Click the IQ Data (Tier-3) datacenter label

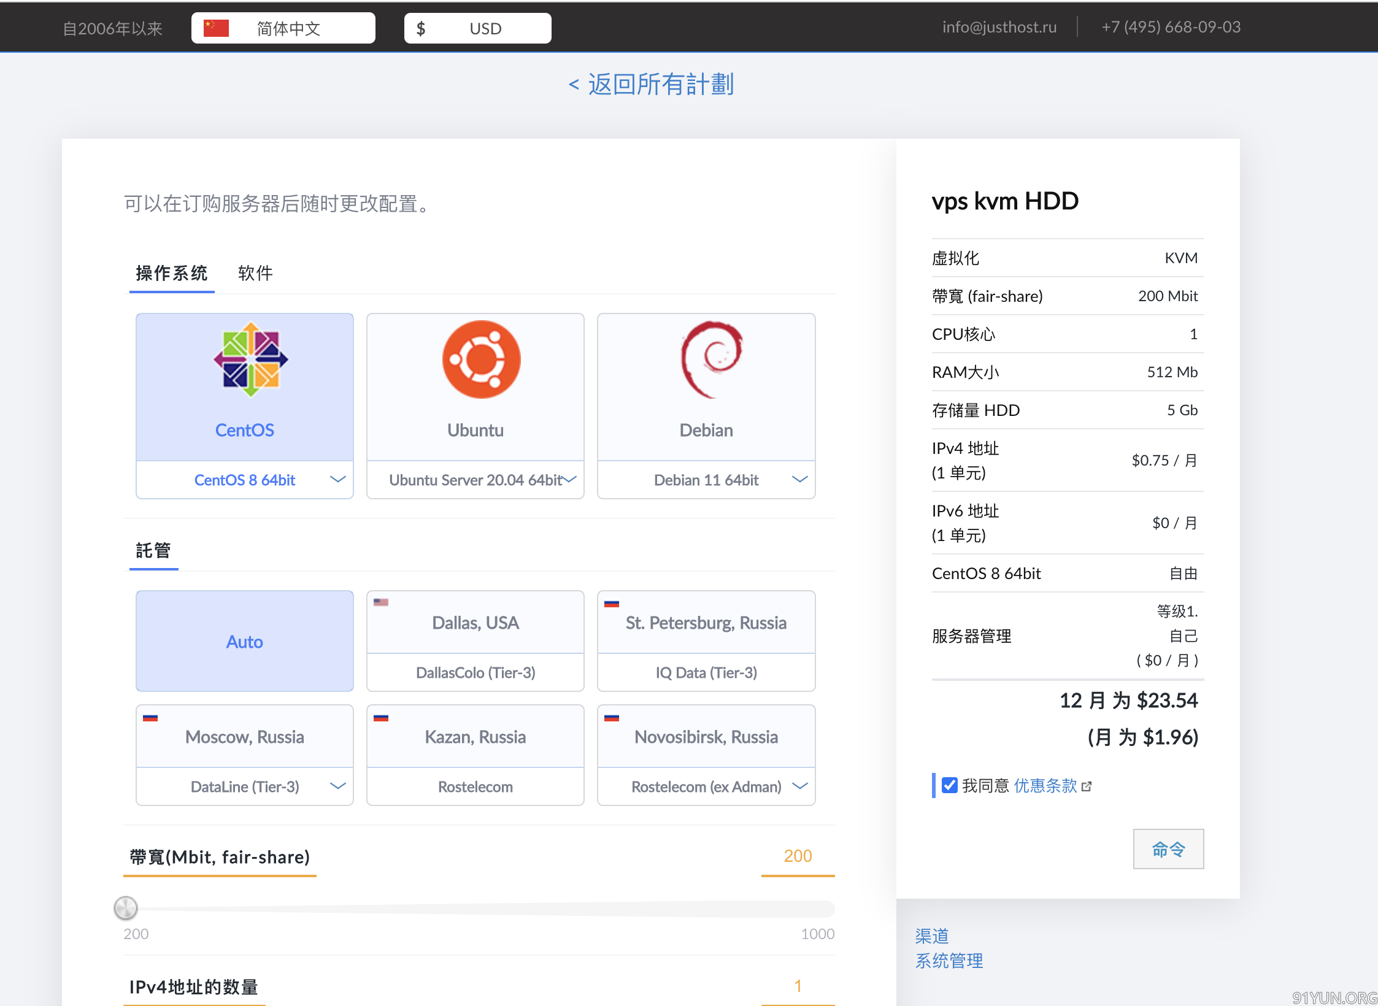click(706, 672)
